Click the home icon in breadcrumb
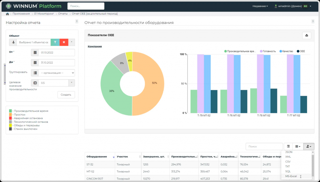 (x=7, y=14)
